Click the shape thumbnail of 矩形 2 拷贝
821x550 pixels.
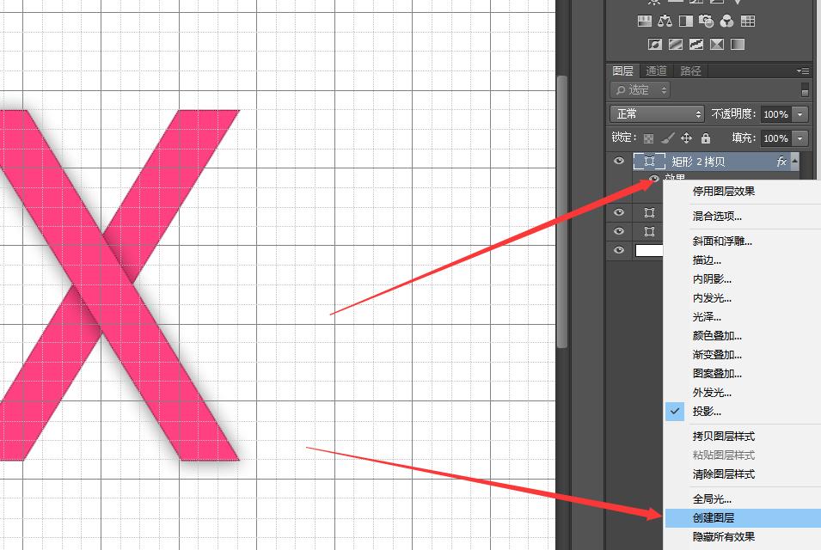coord(649,162)
